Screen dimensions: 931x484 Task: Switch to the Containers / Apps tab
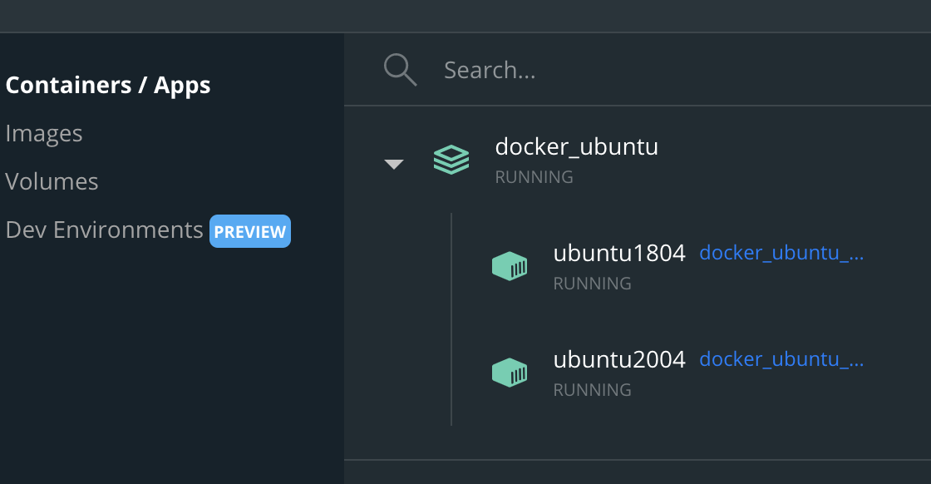click(108, 84)
